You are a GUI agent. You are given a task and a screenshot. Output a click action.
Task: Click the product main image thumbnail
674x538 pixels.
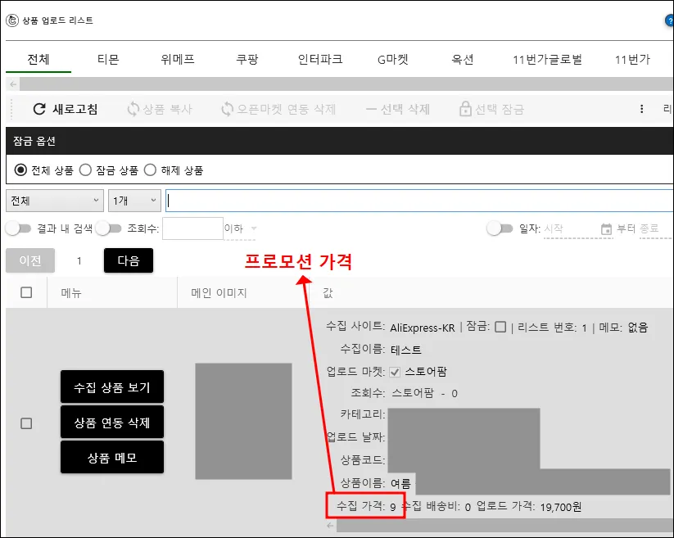(244, 421)
